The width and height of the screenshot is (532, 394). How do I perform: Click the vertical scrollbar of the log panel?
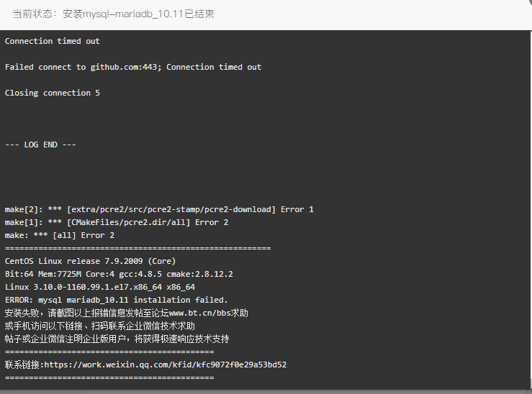click(x=531, y=210)
